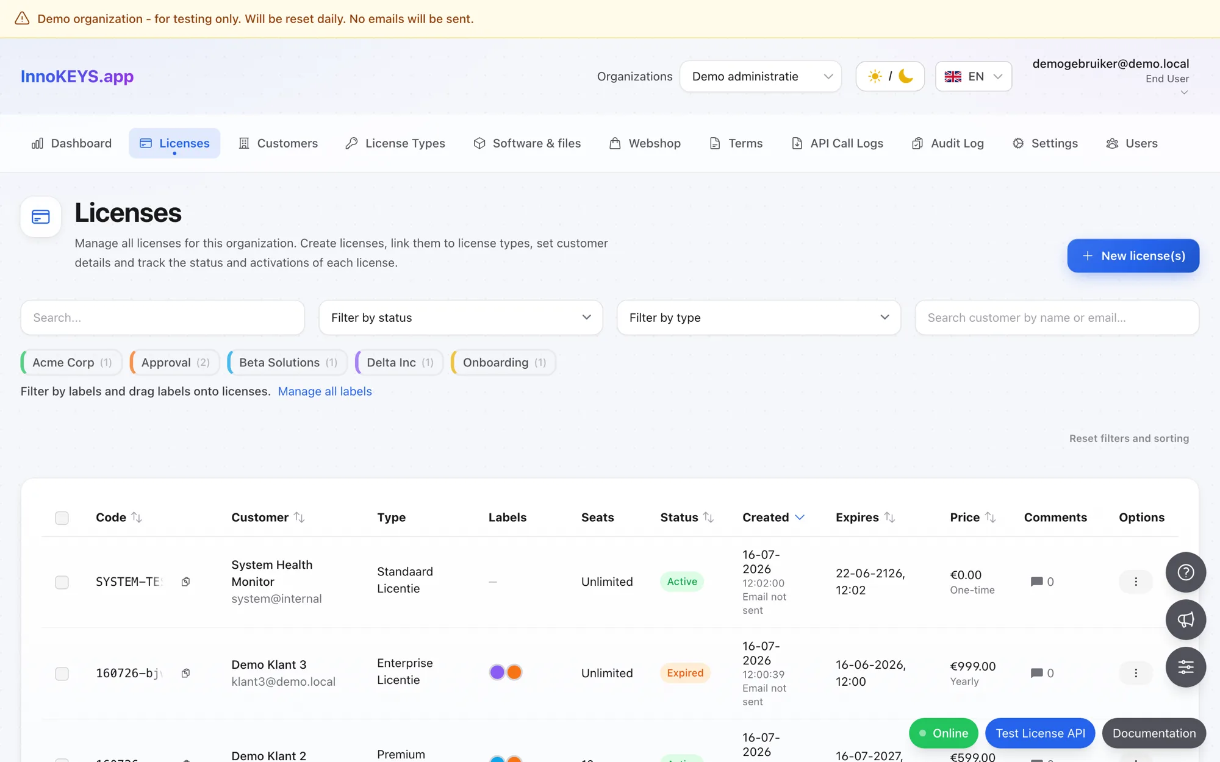This screenshot has width=1220, height=762.
Task: Expand the demogebruiker user account menu
Action: [x=1110, y=77]
